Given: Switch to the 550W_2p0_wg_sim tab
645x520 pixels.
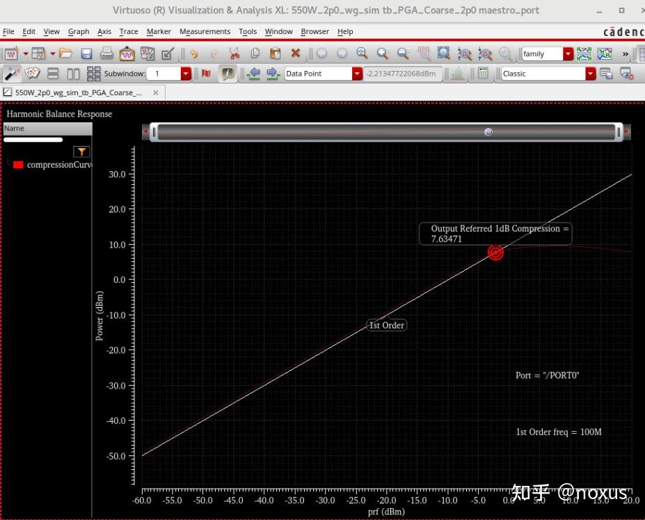Looking at the screenshot, I should pyautogui.click(x=77, y=91).
